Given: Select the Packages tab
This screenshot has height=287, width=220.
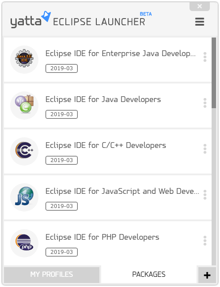Looking at the screenshot, I should (x=149, y=274).
